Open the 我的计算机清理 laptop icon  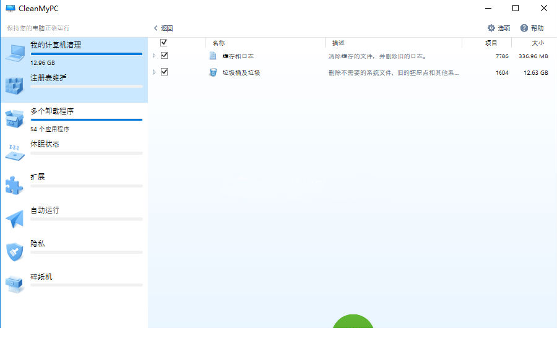15,53
